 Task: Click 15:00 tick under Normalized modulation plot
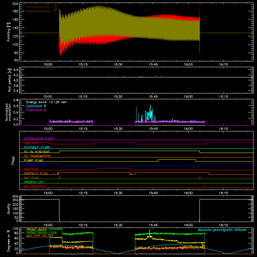pyautogui.click(x=48, y=129)
